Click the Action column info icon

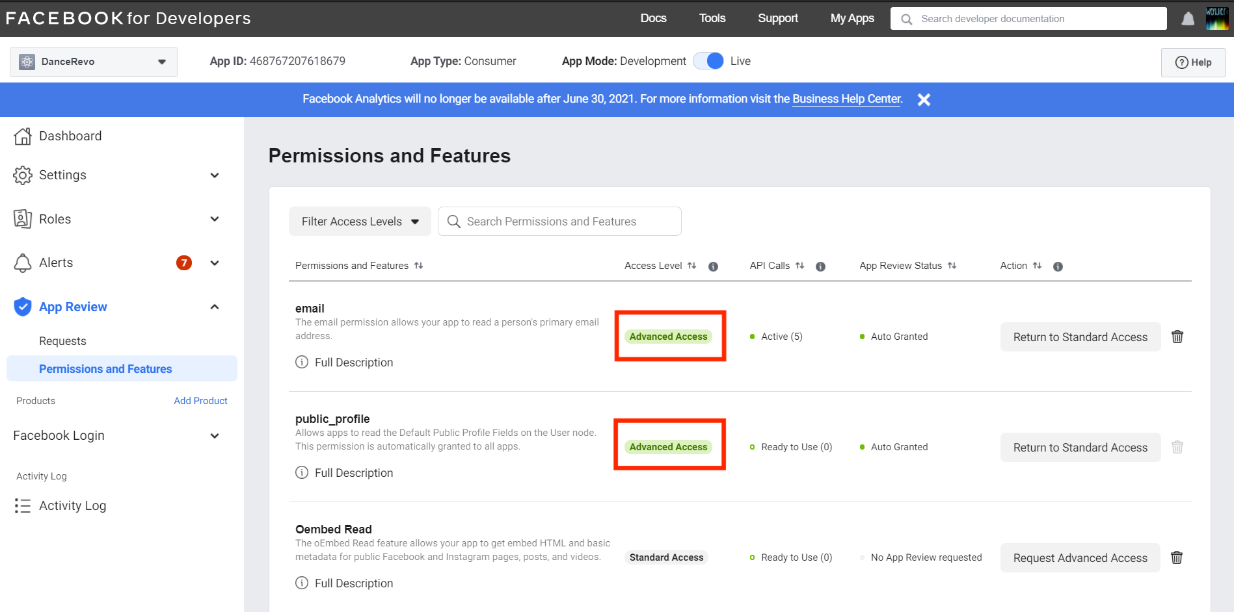click(x=1058, y=266)
